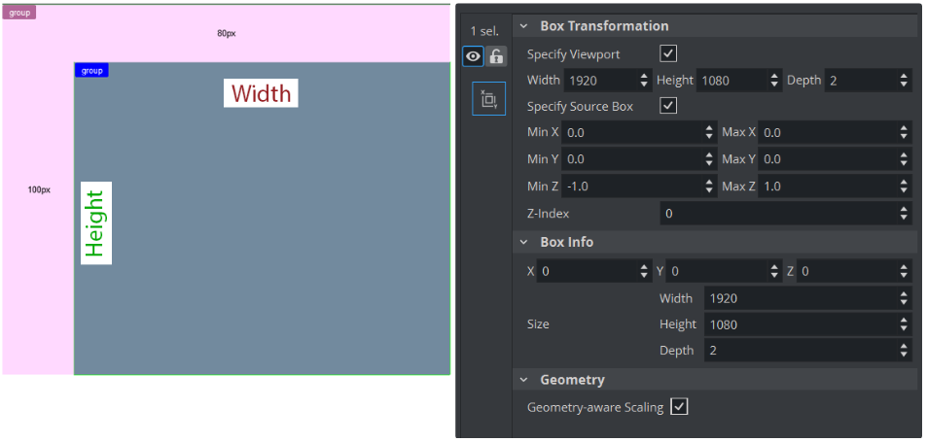Uncheck the Specify Source Box checkbox

tap(668, 106)
